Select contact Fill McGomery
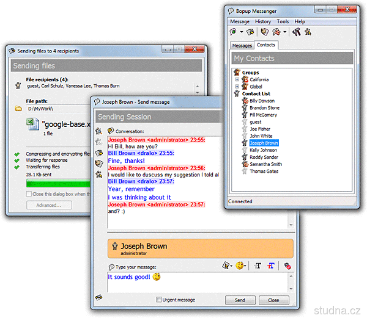367x318 pixels. click(x=263, y=115)
